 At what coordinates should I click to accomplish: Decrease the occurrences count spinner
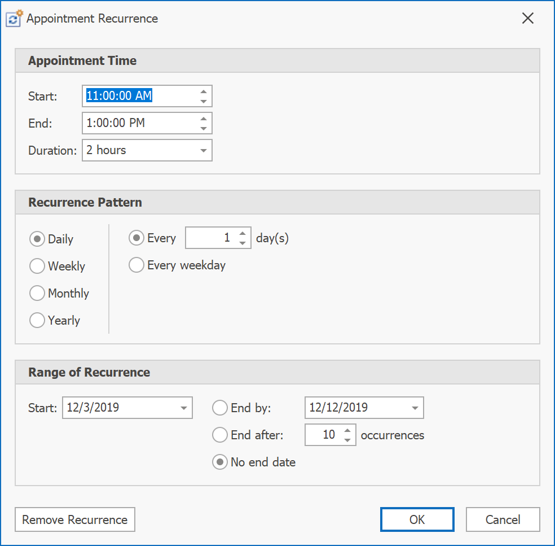click(x=347, y=440)
